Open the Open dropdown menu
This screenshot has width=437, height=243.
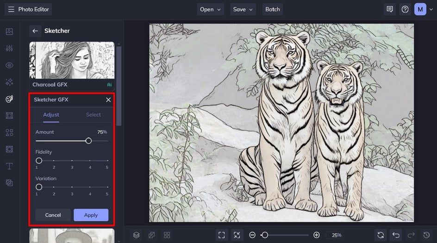211,9
